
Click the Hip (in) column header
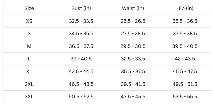185,8
